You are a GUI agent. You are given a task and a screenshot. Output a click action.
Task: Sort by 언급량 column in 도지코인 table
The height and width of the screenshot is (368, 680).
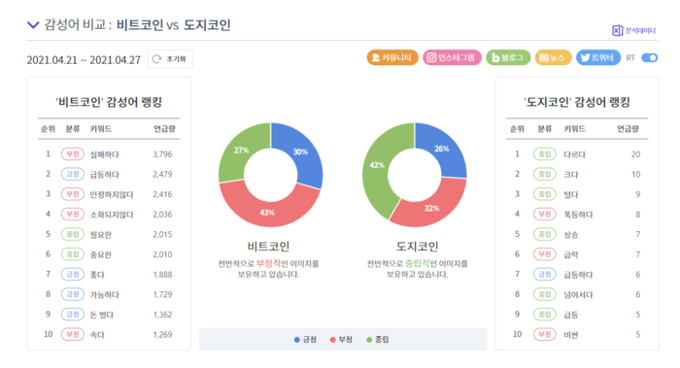[628, 129]
